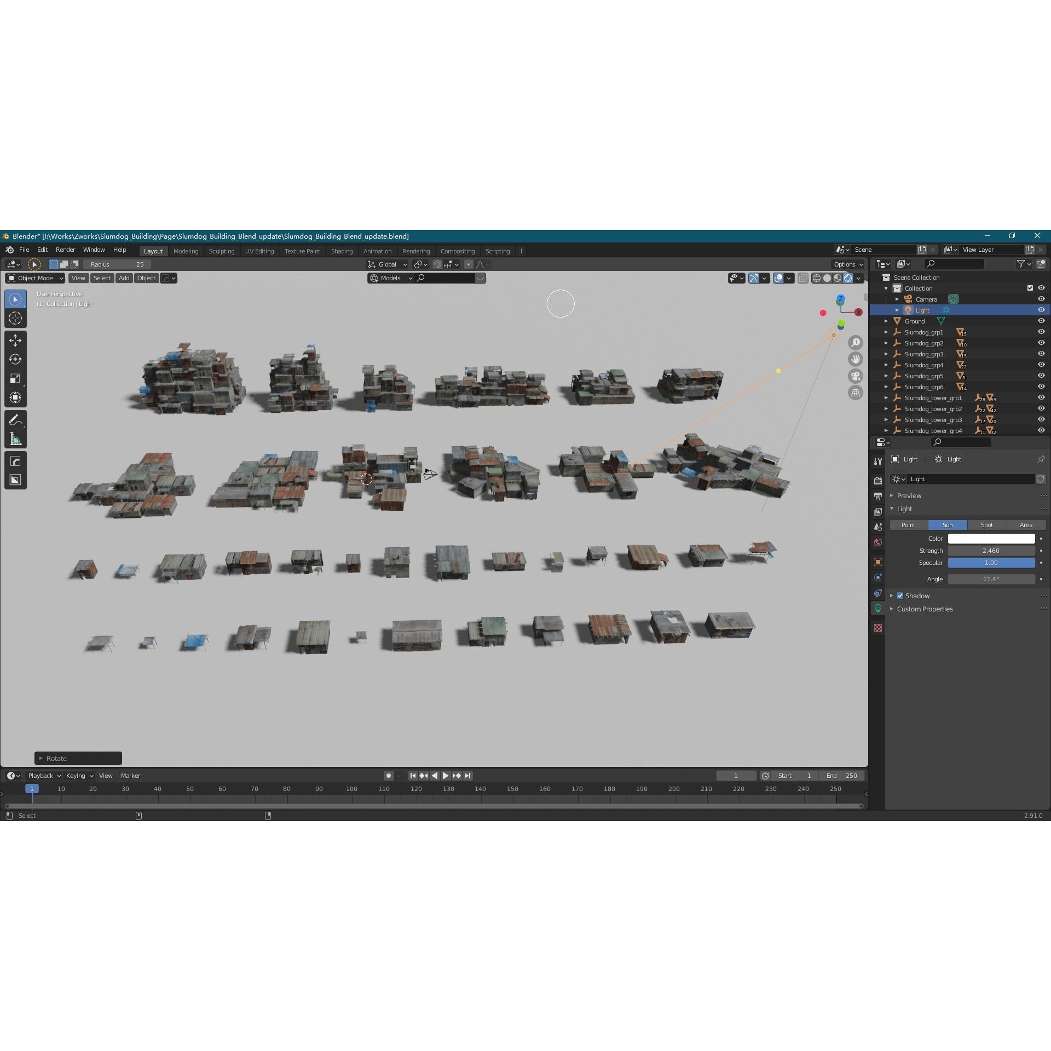Disable the Shadow checkbox for the light
This screenshot has height=1051, width=1051.
[x=899, y=596]
